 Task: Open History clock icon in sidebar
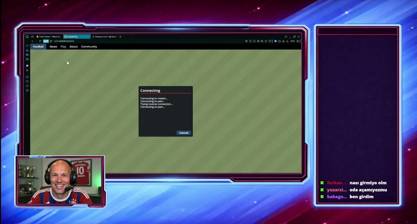[x=27, y=81]
